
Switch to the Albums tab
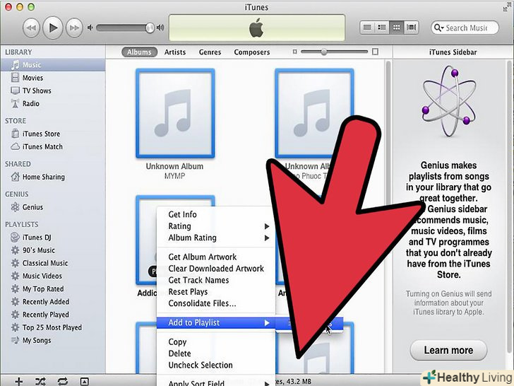pyautogui.click(x=139, y=52)
